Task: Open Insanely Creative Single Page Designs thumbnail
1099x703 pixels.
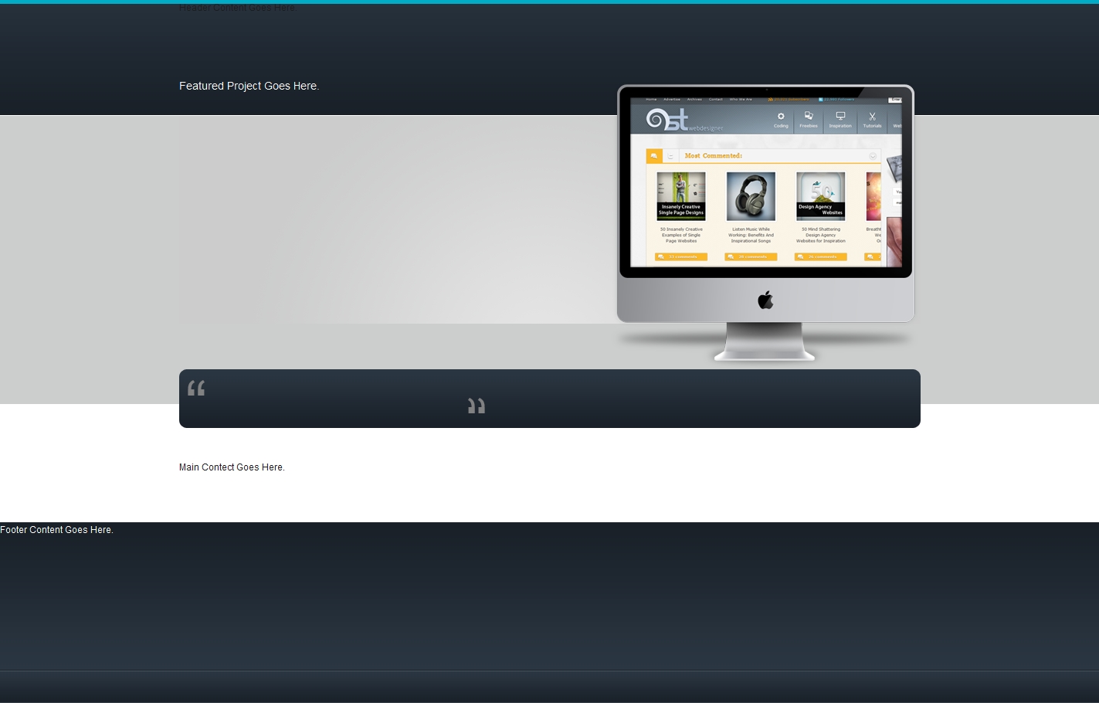Action: click(x=681, y=196)
